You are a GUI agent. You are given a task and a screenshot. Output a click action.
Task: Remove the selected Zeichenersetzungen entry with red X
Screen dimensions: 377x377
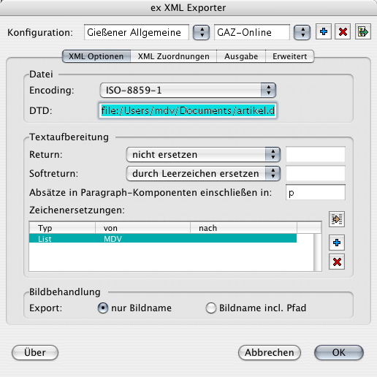(x=337, y=262)
